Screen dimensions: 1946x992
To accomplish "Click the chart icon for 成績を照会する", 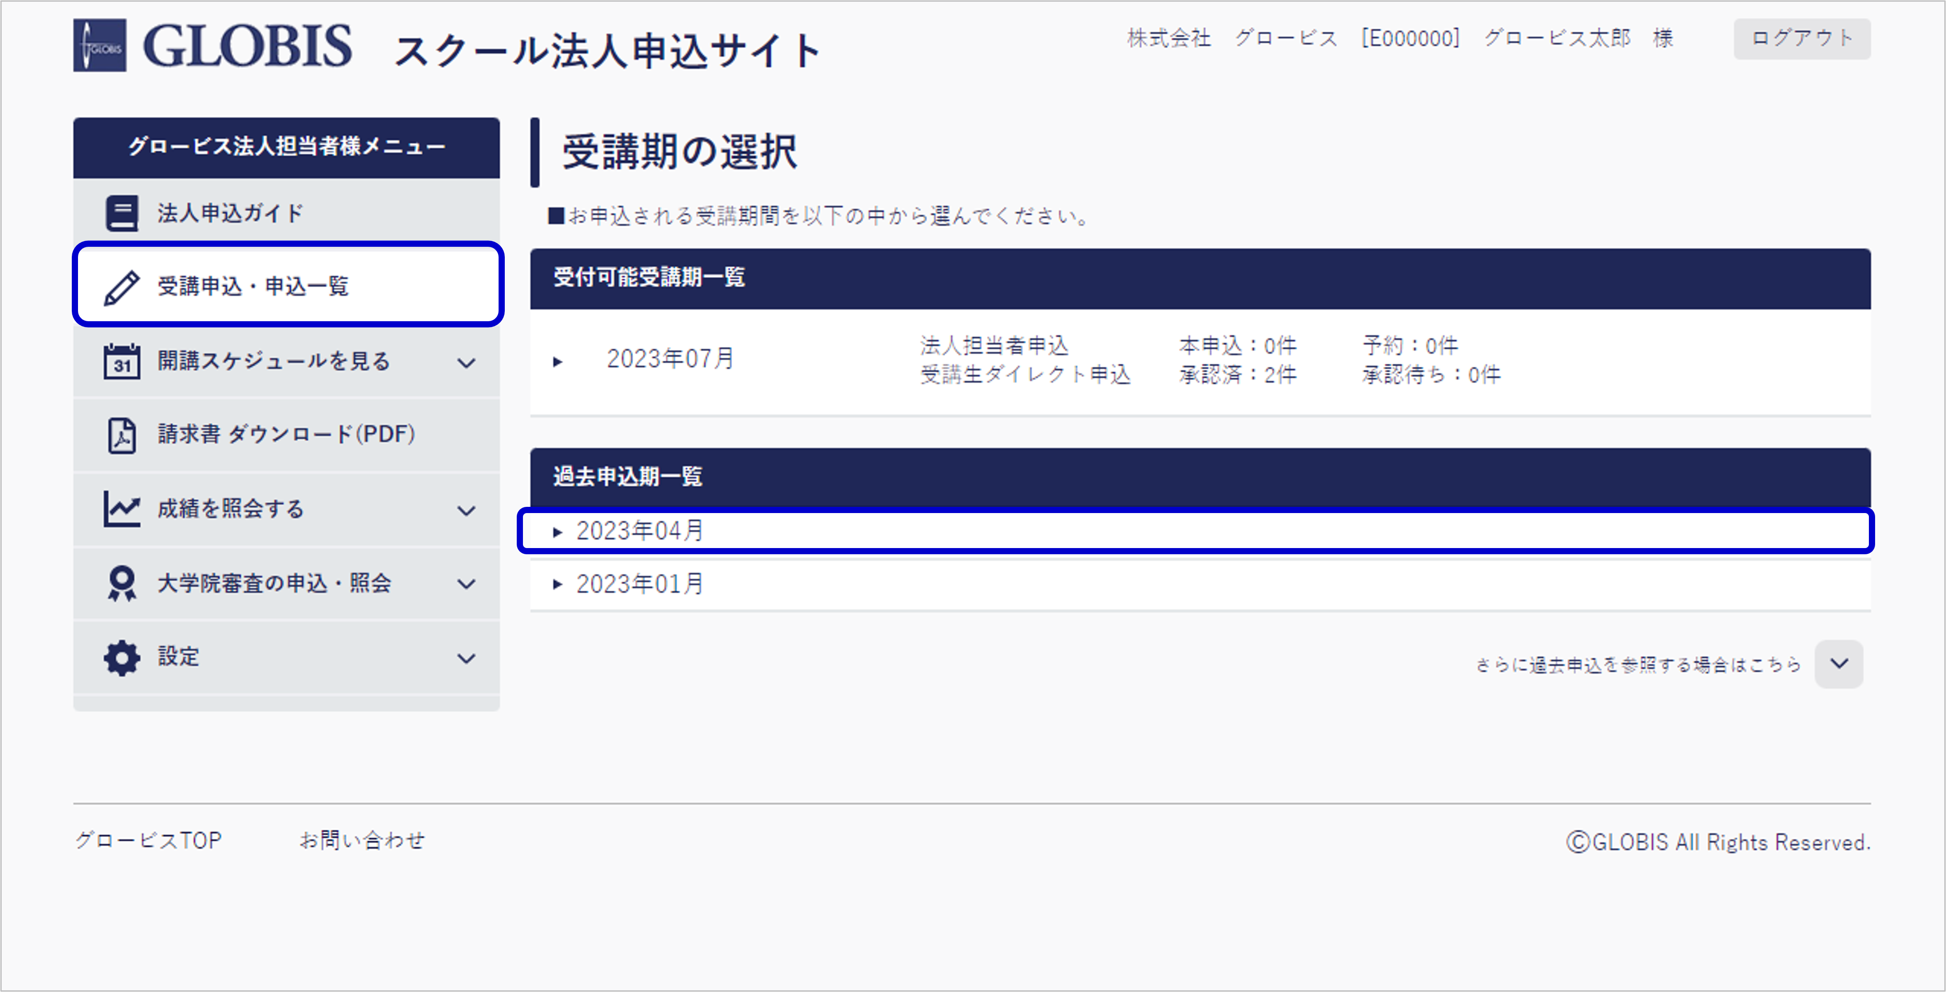I will coord(121,509).
